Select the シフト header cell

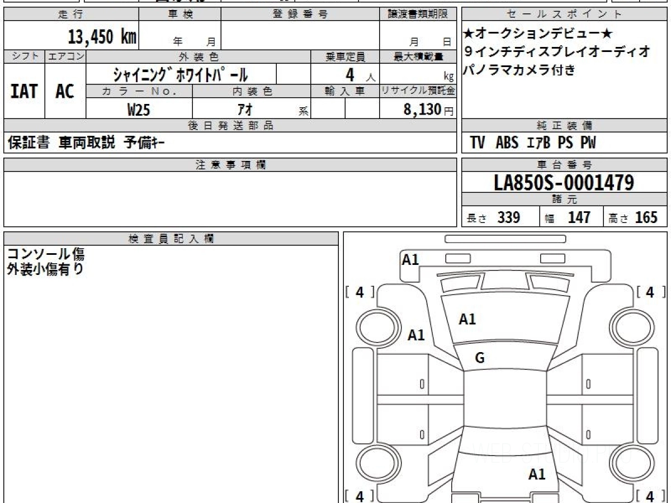(25, 56)
